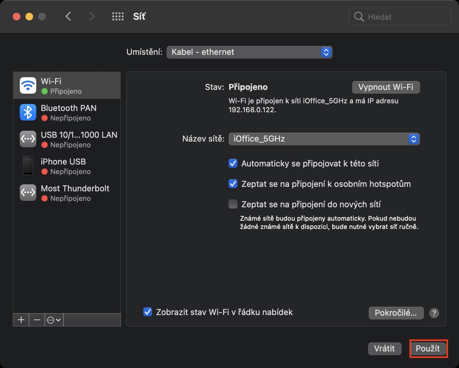Open the help question mark button
459x368 pixels.
(434, 313)
